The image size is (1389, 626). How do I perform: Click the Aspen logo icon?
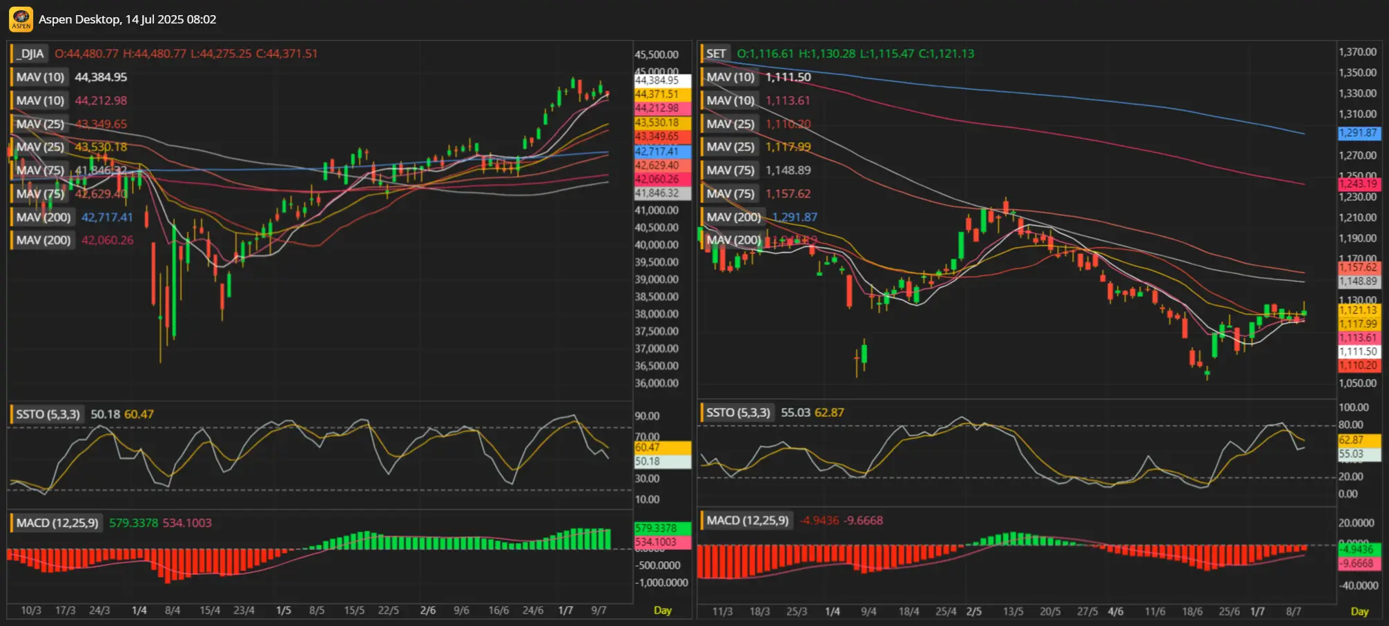21,19
